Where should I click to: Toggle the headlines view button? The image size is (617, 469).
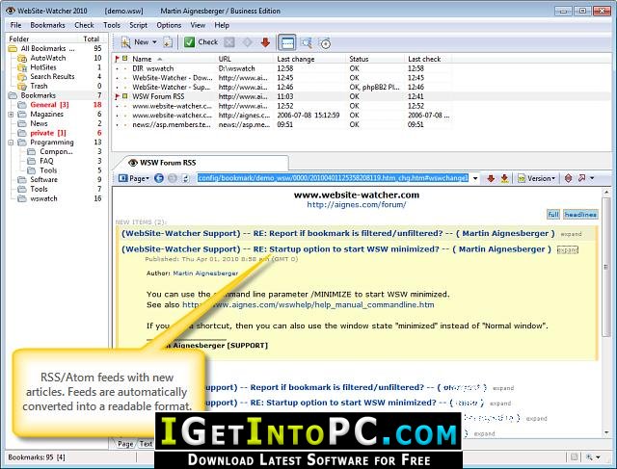580,214
